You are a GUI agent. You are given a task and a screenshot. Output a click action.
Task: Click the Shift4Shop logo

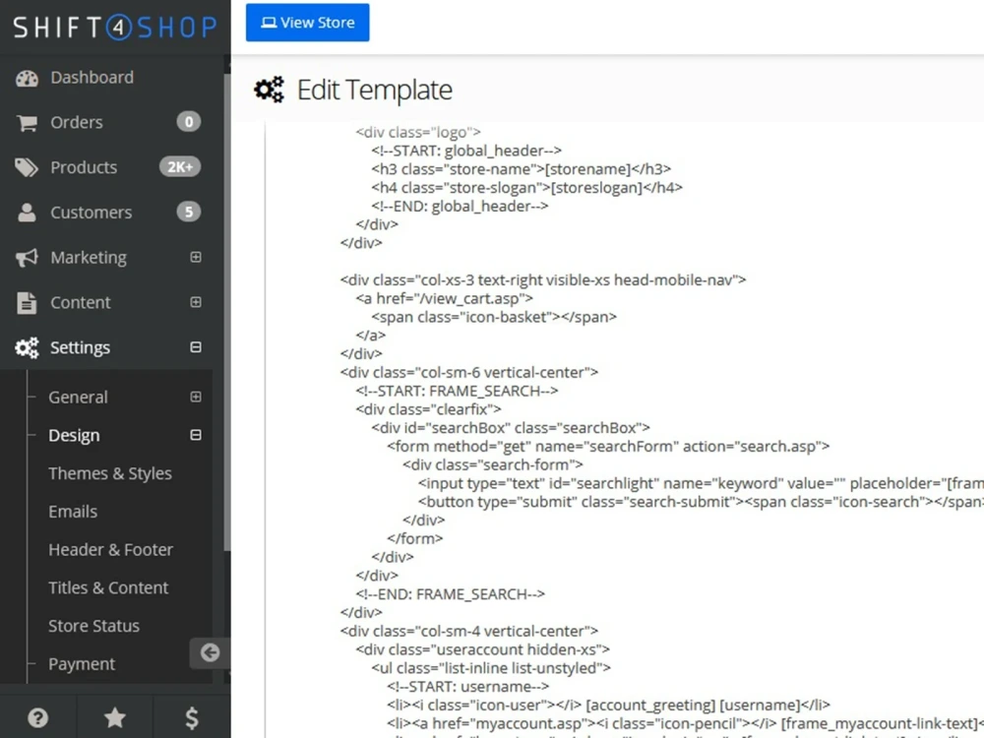coord(115,27)
